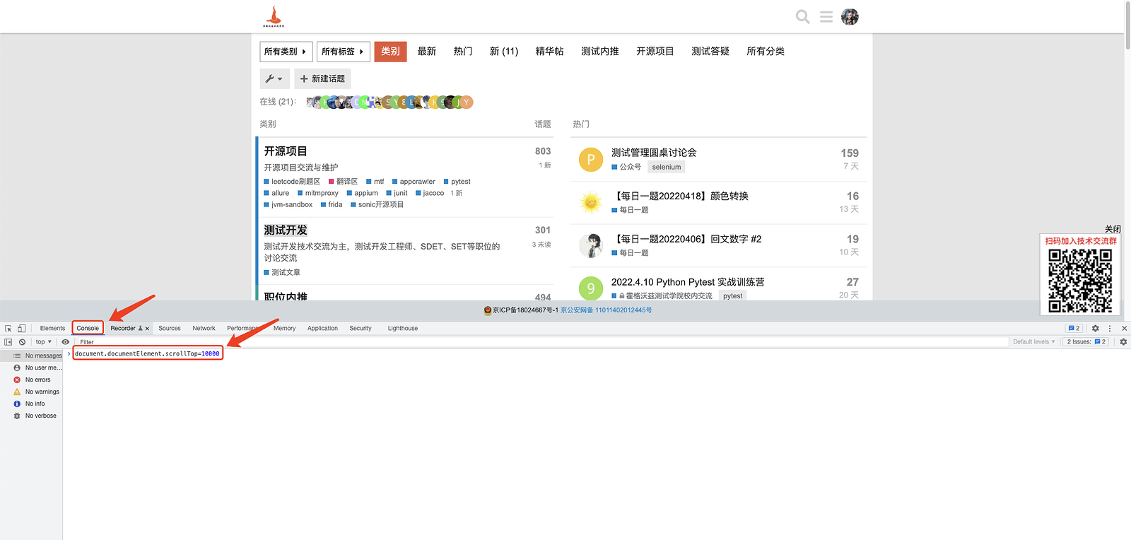This screenshot has width=1131, height=540.
Task: Select the 类别 navigation tab
Action: (390, 52)
